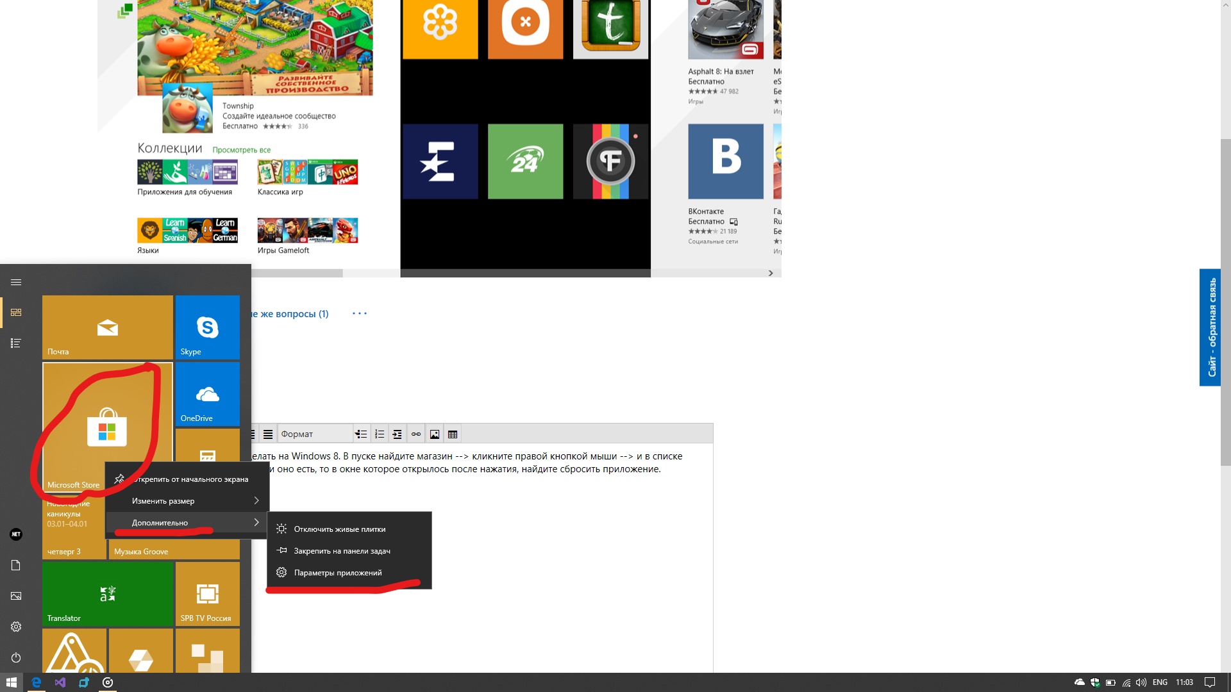Open the Приложения для обучения collection
The height and width of the screenshot is (692, 1231).
point(187,177)
